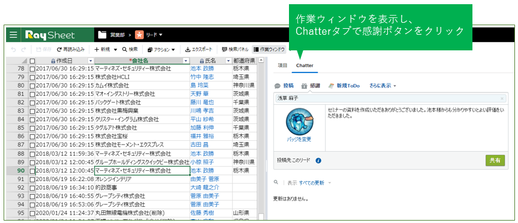Open the 佐藤 秀樹 name link

click(x=202, y=213)
